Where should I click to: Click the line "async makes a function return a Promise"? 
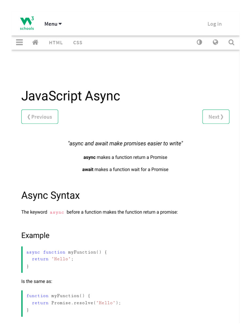pyautogui.click(x=125, y=157)
